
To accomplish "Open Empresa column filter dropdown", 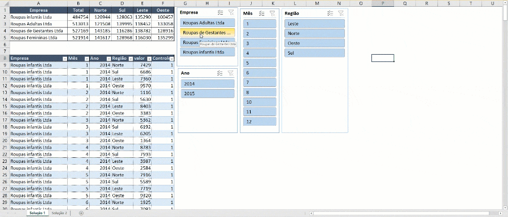I will pos(64,59).
